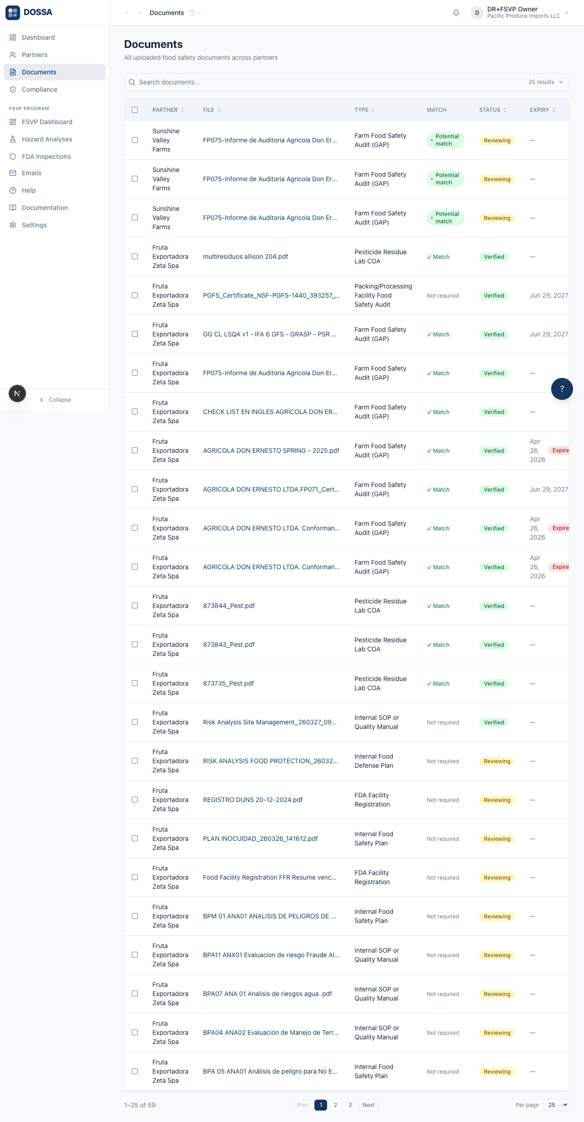Screen dimensions: 584x1122
Task: Open Partners in the sidebar
Action: click(x=54, y=55)
